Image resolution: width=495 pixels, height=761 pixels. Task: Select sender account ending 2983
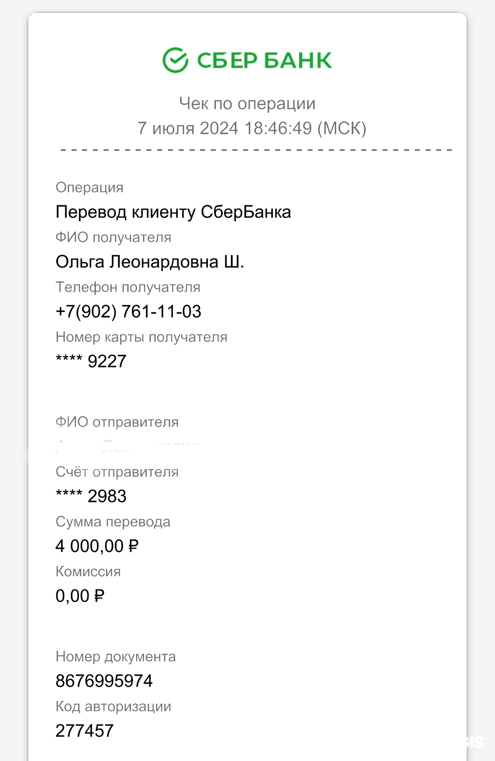(91, 496)
